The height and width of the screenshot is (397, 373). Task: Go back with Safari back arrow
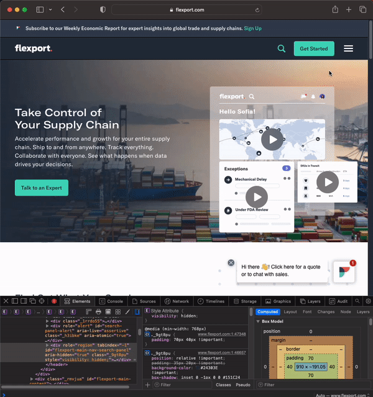[63, 10]
